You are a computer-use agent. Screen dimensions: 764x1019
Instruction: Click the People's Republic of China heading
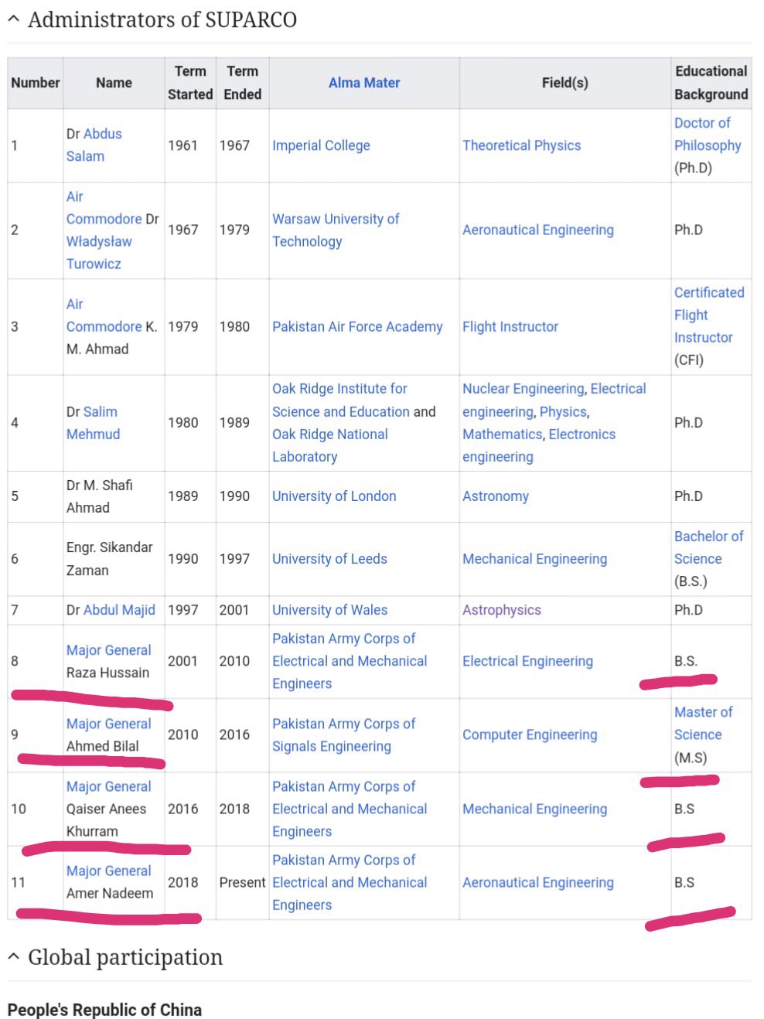point(104,1010)
